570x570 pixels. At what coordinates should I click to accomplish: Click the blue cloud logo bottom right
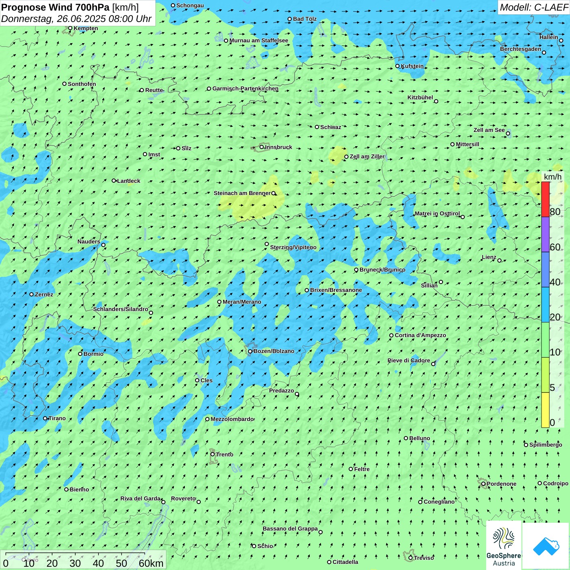click(546, 546)
